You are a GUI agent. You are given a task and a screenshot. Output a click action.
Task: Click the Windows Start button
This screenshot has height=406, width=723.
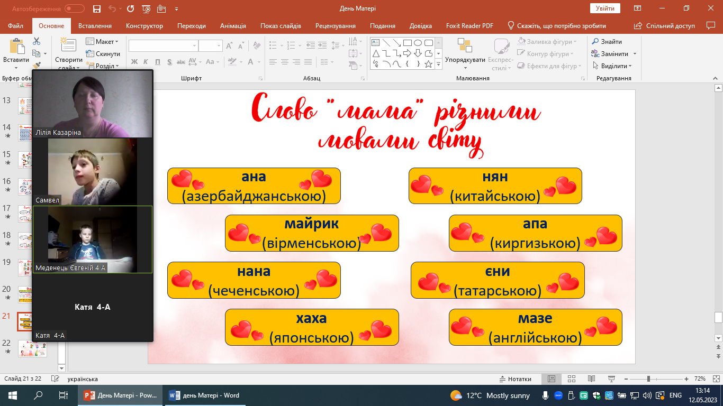pos(13,395)
